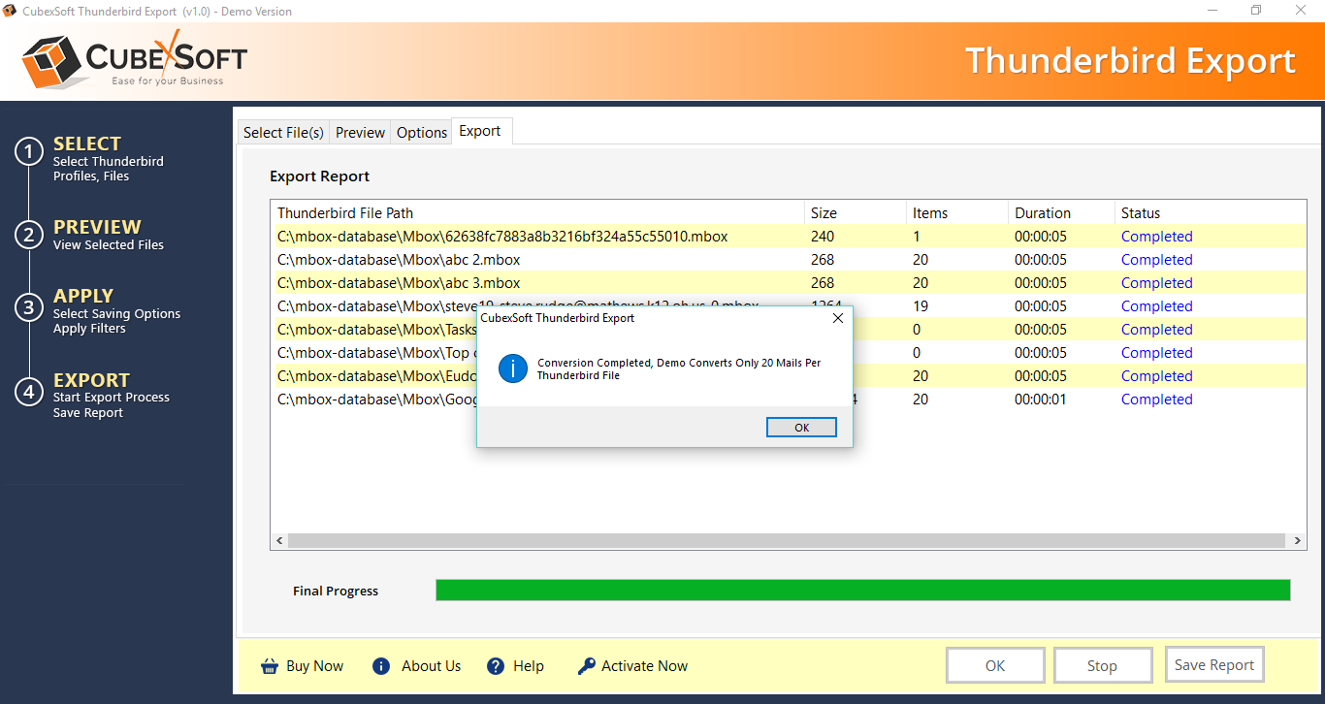Open the Select File(s) tab
1325x704 pixels.
(283, 133)
